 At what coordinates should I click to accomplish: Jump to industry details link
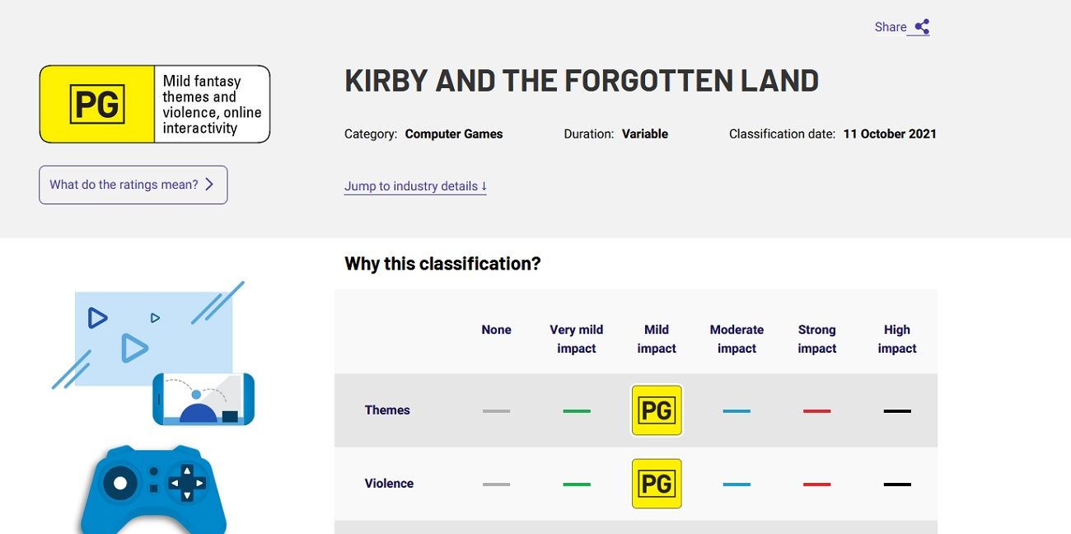415,186
